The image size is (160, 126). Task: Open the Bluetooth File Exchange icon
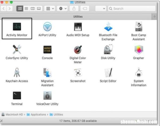(x=108, y=27)
